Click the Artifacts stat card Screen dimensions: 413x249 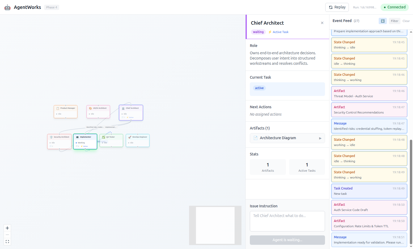pos(268,167)
